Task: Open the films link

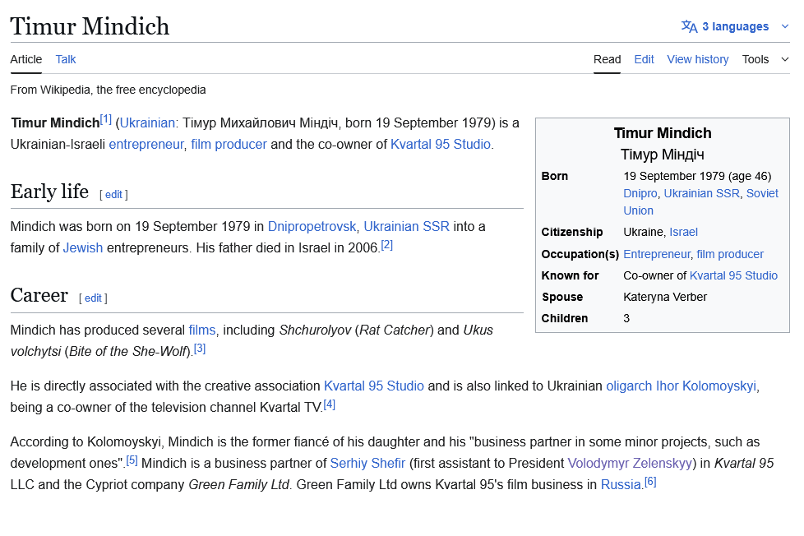Action: coord(202,330)
